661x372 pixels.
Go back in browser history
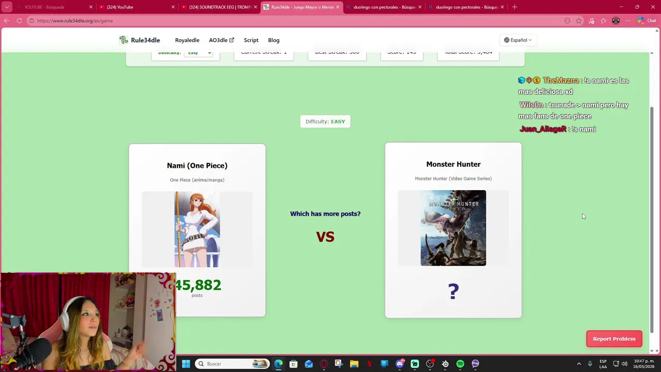tap(7, 21)
